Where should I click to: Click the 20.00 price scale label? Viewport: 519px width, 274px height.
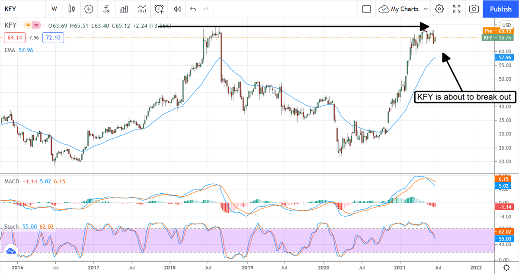tap(506, 161)
